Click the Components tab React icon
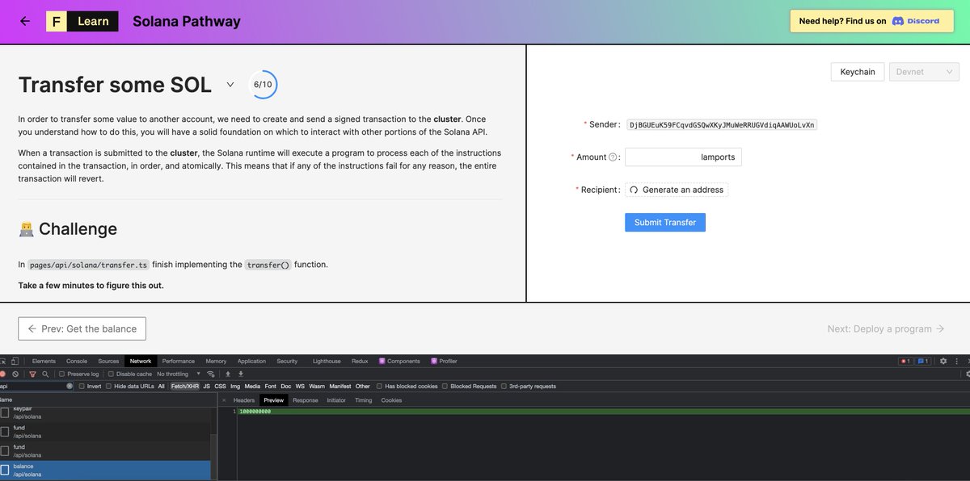Screen dimensions: 970x481 [x=382, y=362]
